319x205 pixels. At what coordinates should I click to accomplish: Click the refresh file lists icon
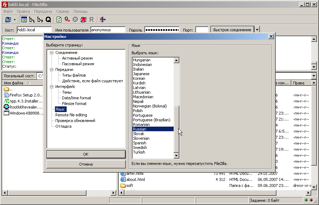pyautogui.click(x=59, y=20)
